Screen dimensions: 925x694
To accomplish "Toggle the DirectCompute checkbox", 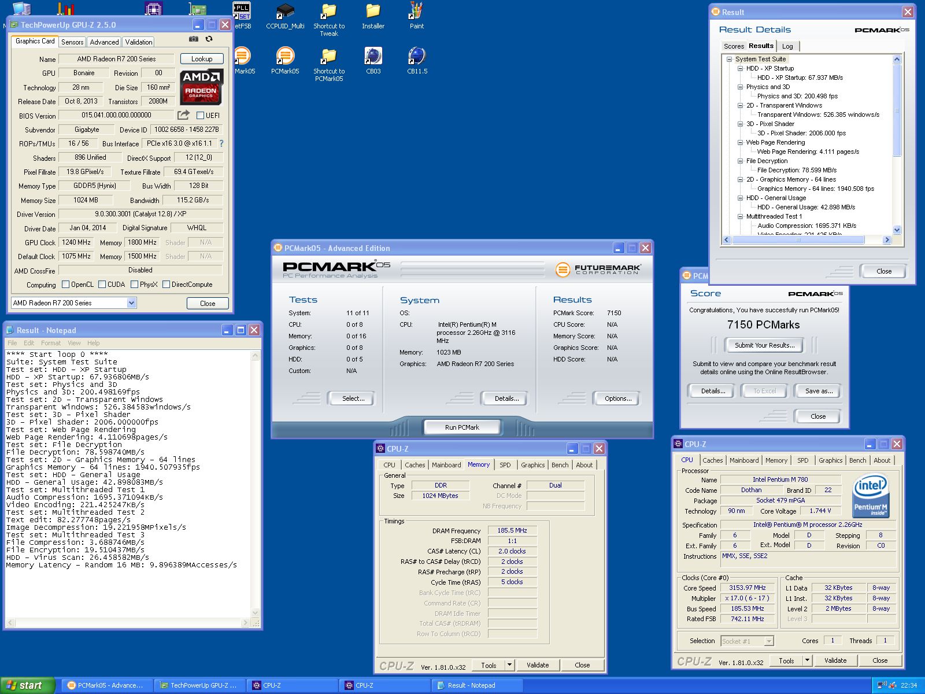I will click(166, 284).
